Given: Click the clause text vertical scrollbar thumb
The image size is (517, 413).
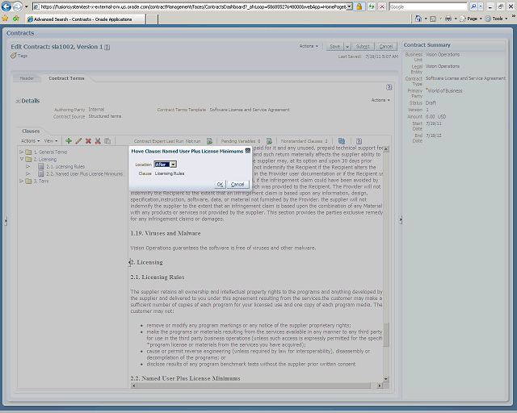Looking at the screenshot, I should pyautogui.click(x=386, y=334).
